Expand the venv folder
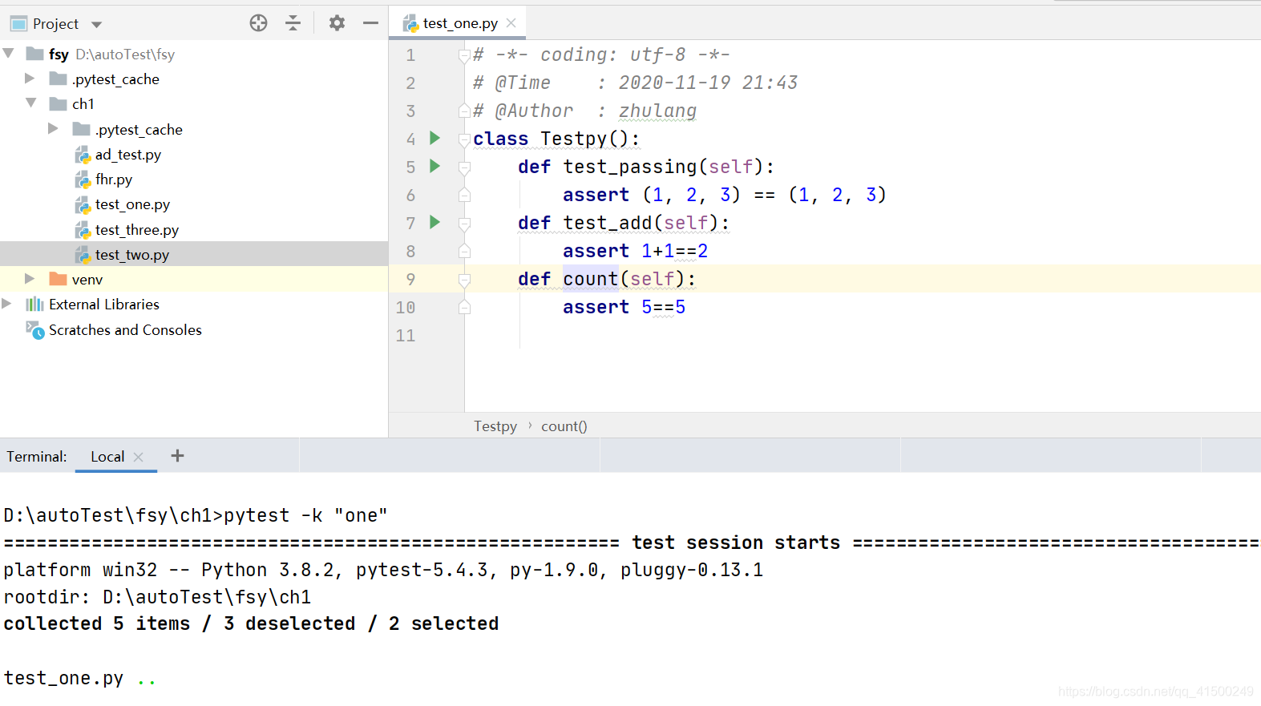Image resolution: width=1261 pixels, height=706 pixels. [30, 279]
